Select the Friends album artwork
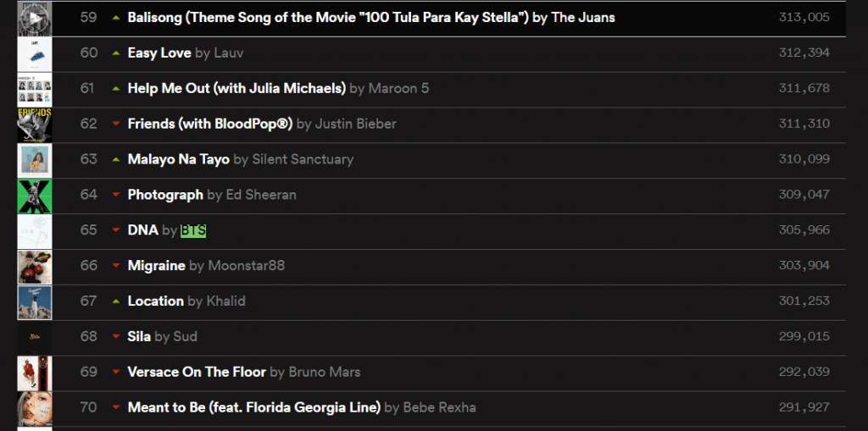Screen dimensions: 868x431 [35, 124]
